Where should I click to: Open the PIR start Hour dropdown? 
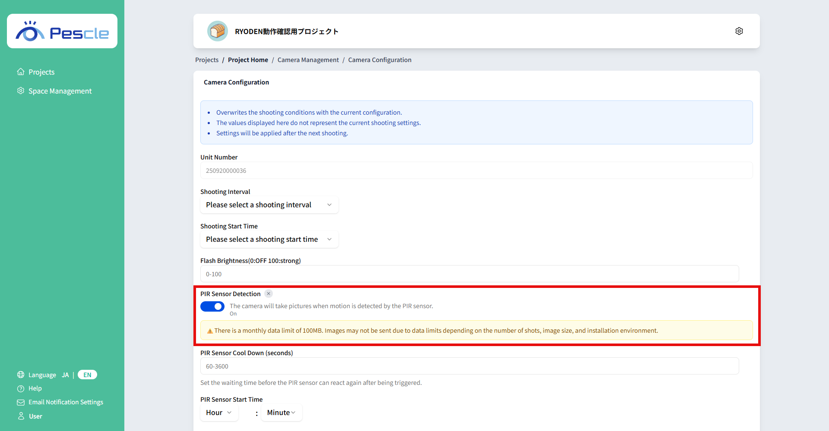219,412
